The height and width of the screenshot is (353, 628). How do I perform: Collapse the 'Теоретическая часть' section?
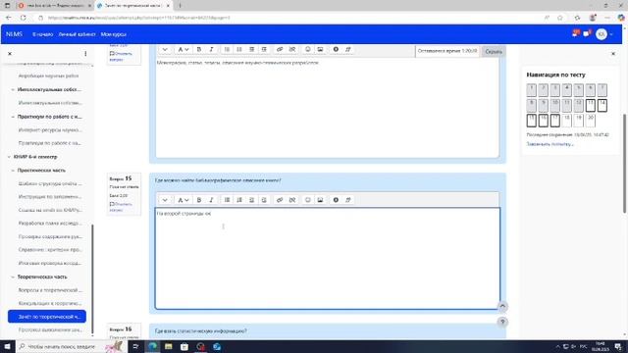(x=13, y=277)
